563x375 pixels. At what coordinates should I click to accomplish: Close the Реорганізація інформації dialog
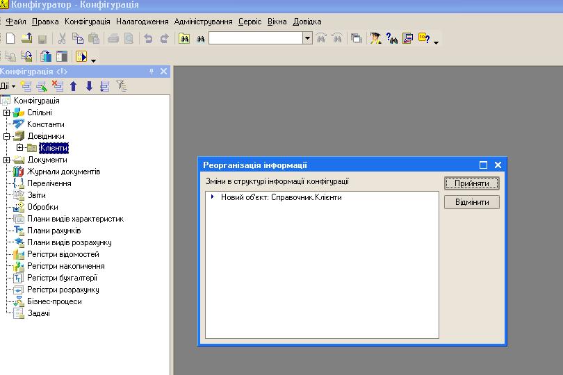click(x=498, y=165)
